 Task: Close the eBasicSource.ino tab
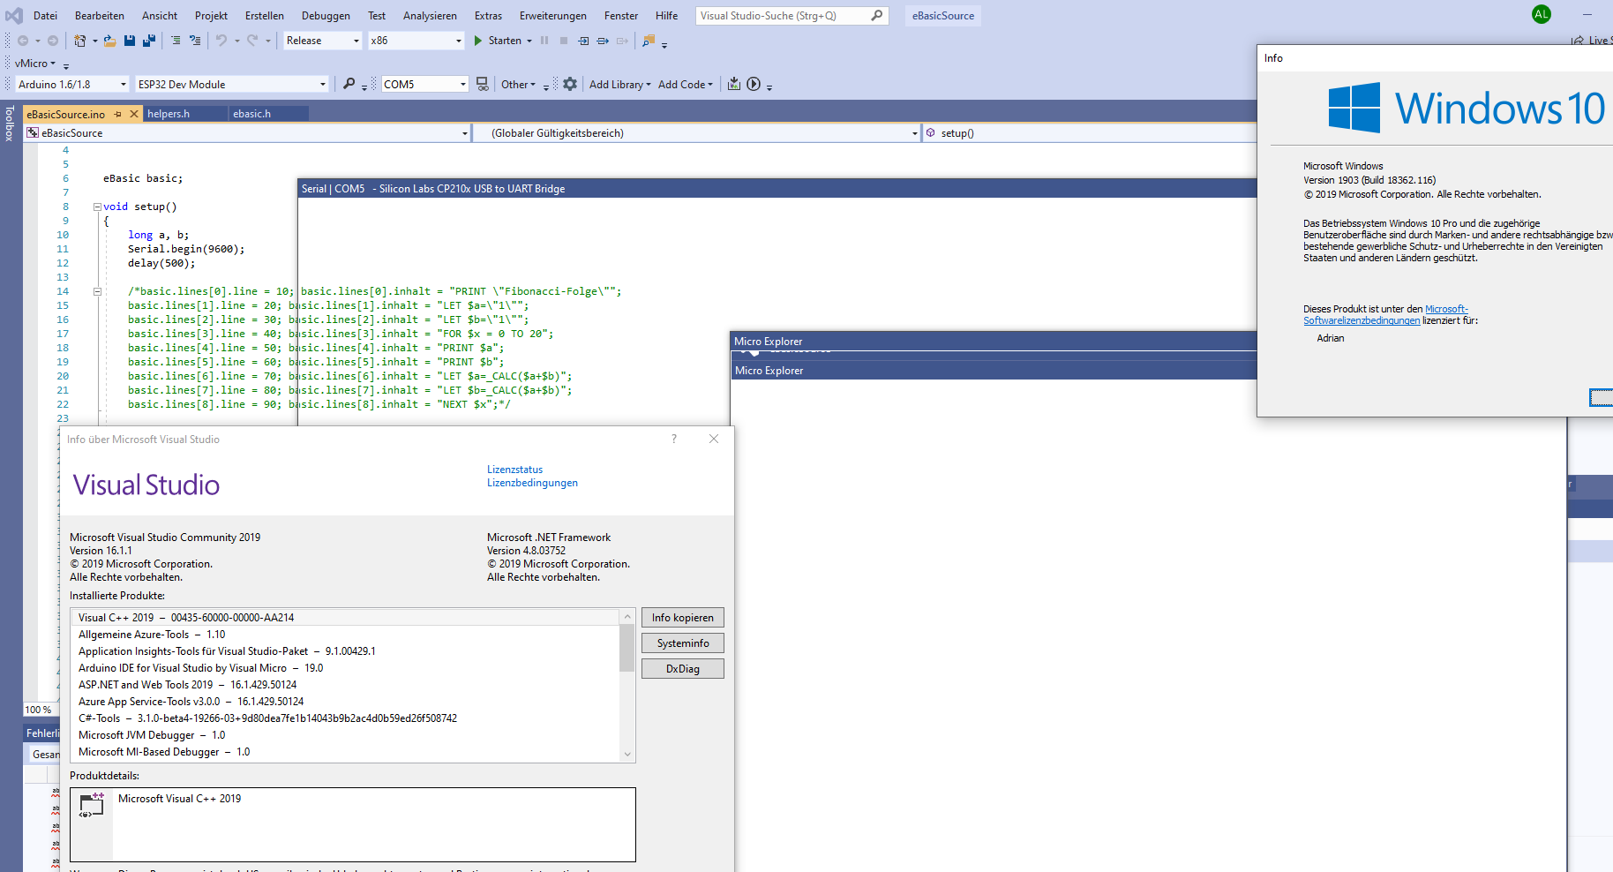tap(134, 114)
